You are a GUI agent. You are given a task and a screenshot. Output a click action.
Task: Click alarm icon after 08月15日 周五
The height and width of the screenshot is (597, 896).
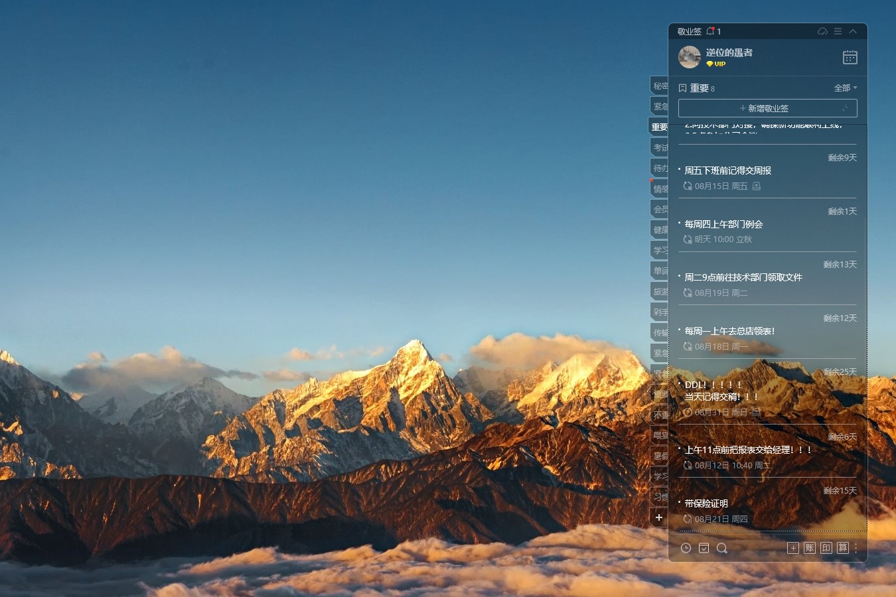pos(756,186)
